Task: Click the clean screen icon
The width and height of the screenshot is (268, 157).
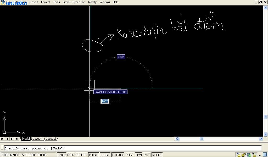Action: coord(265,154)
